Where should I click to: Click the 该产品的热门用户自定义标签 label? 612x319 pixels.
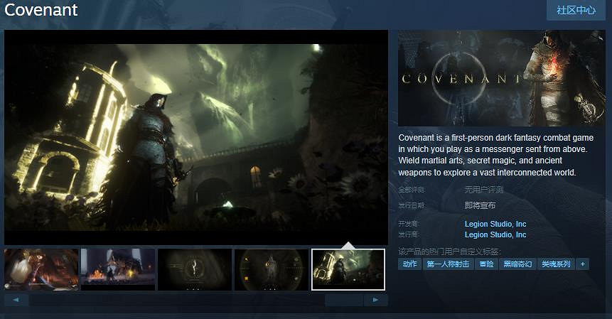point(449,252)
